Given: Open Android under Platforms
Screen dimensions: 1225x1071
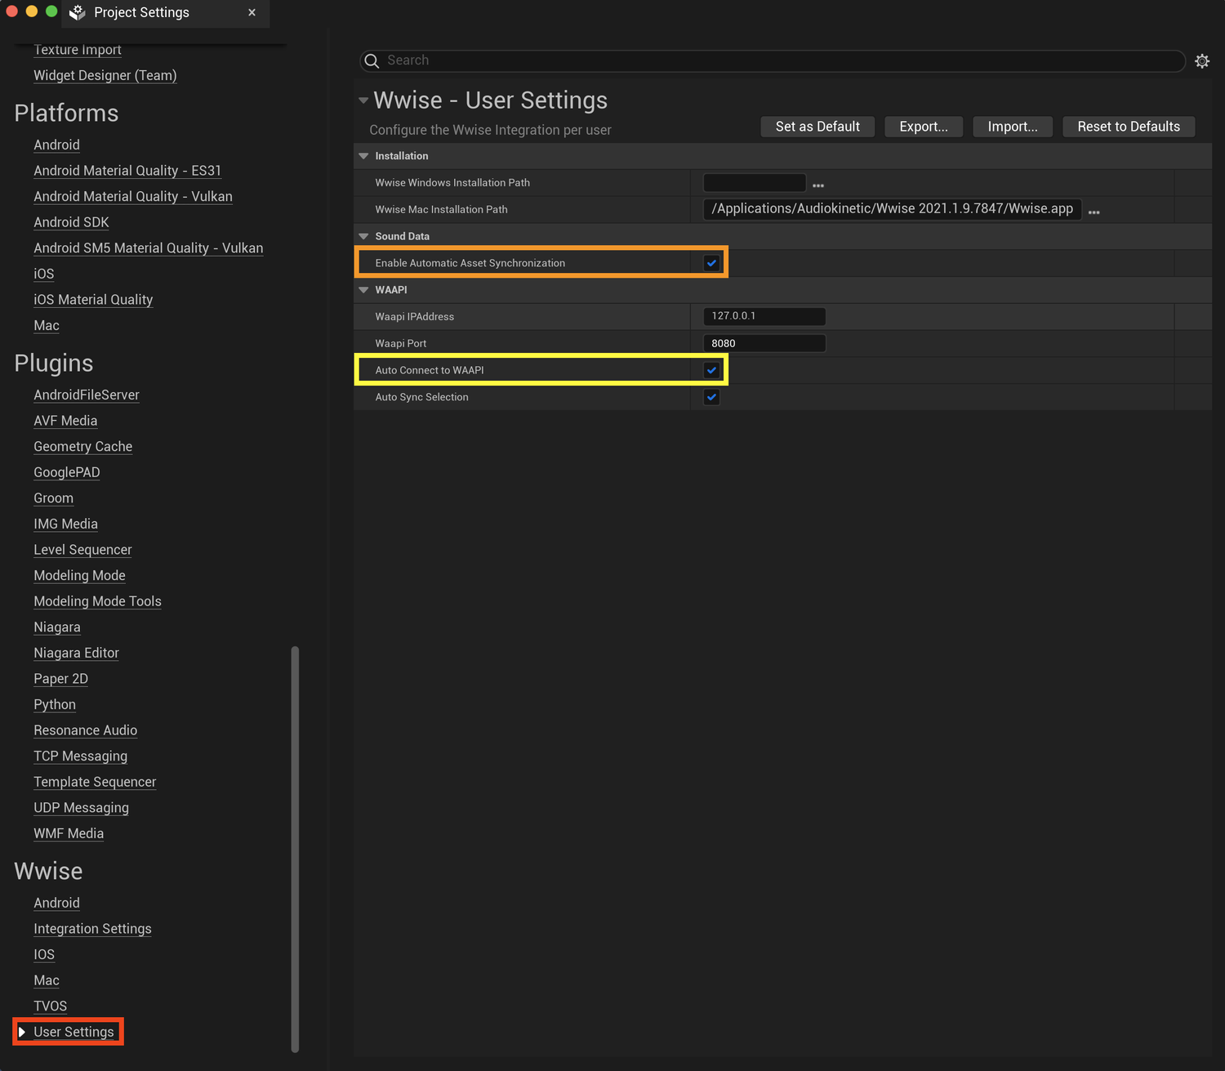Looking at the screenshot, I should [56, 145].
